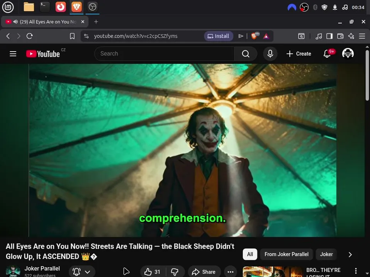Click the Brave send/share arrow icon

click(x=240, y=36)
